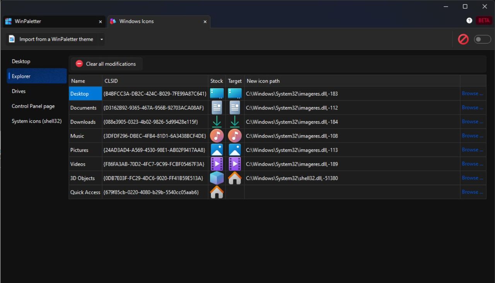Click Browse for the Videos row
This screenshot has height=283, width=495.
click(x=472, y=164)
